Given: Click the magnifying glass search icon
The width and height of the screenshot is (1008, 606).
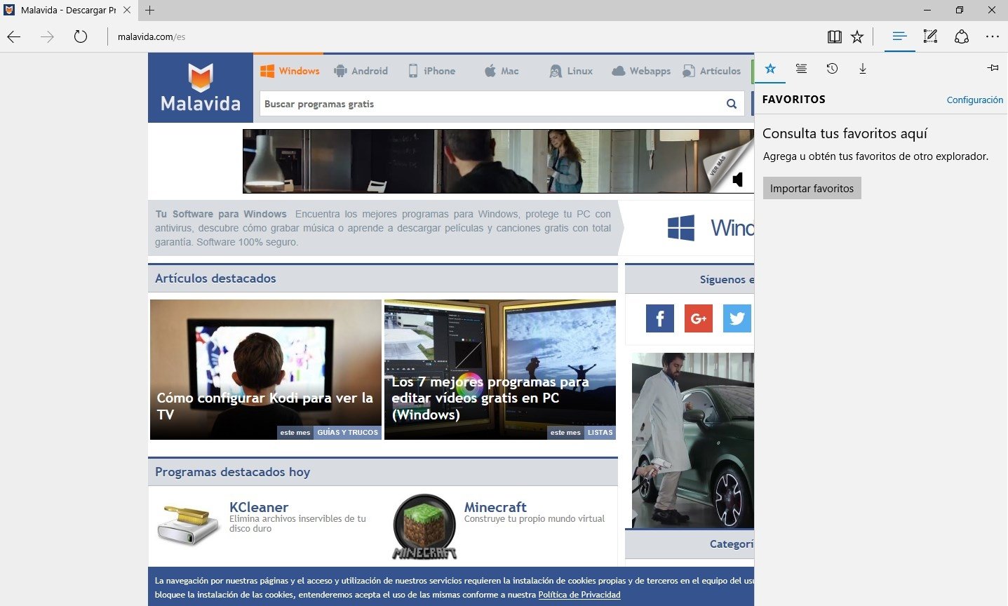Looking at the screenshot, I should [x=732, y=104].
